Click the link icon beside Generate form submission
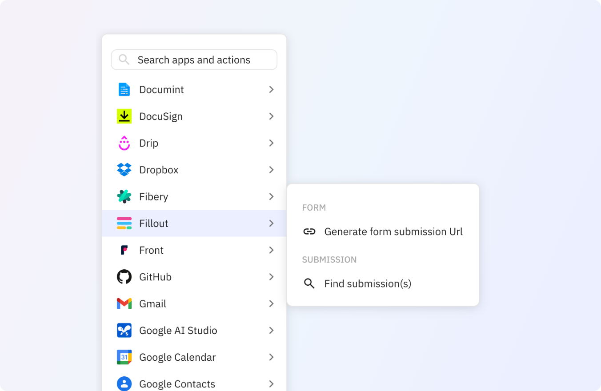Screen dimensions: 601x391 (x=309, y=231)
